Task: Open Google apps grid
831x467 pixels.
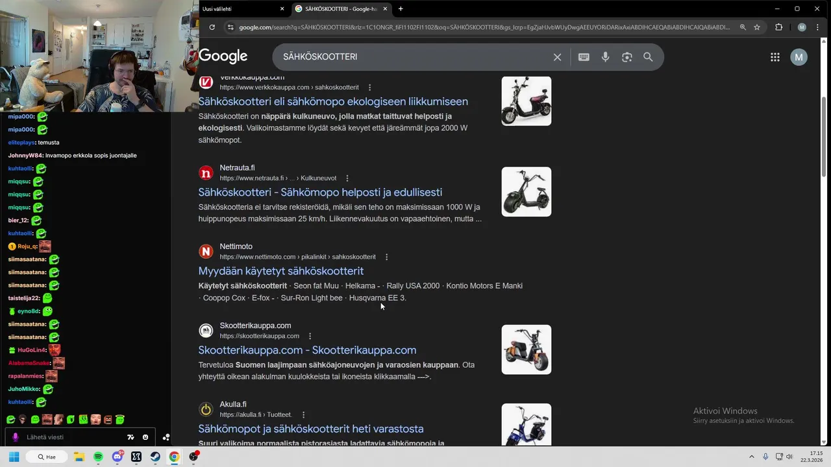Action: click(x=775, y=57)
